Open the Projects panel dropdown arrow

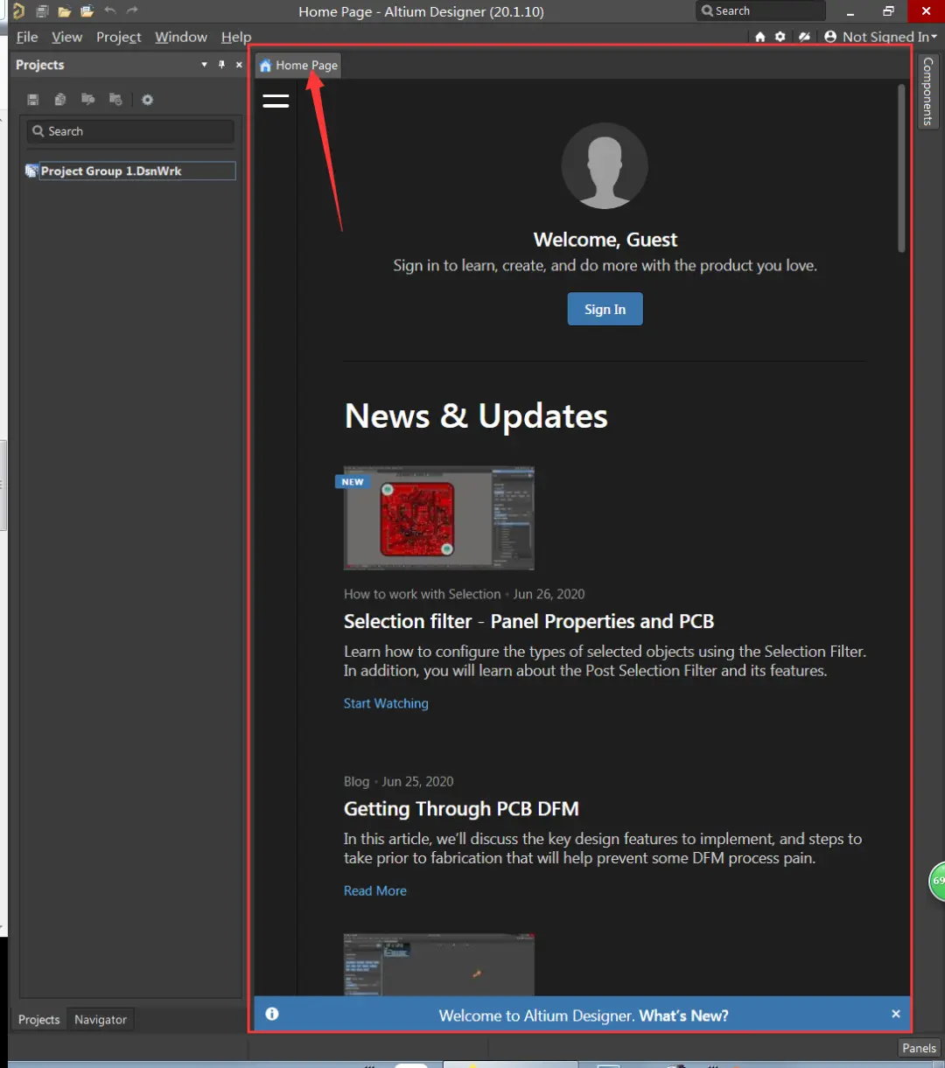[204, 65]
